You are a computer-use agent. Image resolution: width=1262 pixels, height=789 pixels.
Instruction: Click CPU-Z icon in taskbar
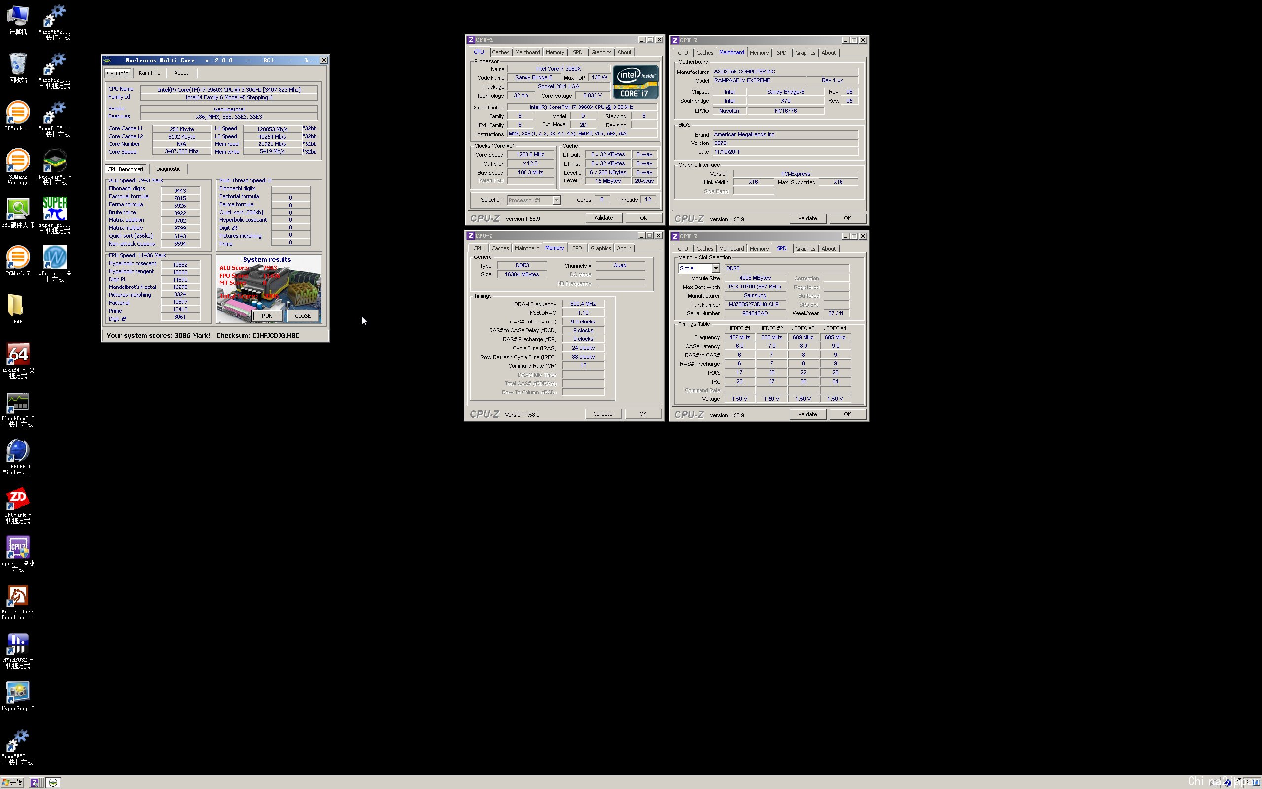[x=35, y=782]
